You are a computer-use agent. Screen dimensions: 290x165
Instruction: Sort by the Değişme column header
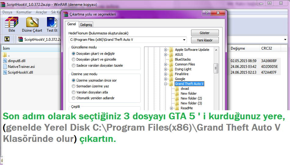[243, 48]
